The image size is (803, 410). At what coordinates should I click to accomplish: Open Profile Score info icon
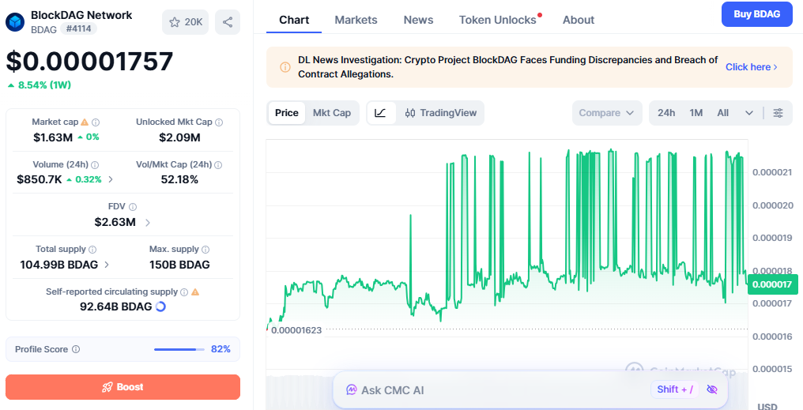[x=76, y=349]
